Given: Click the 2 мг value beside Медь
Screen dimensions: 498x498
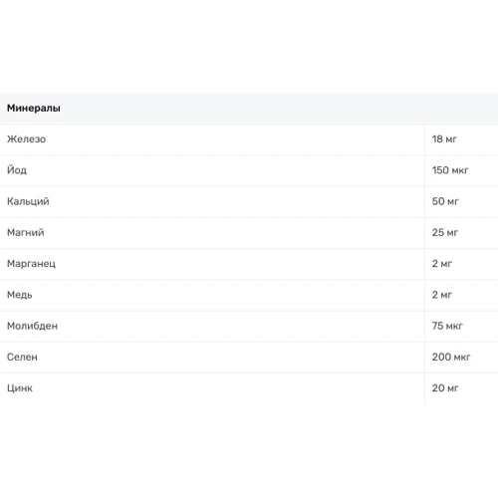Looking at the screenshot, I should (441, 295).
